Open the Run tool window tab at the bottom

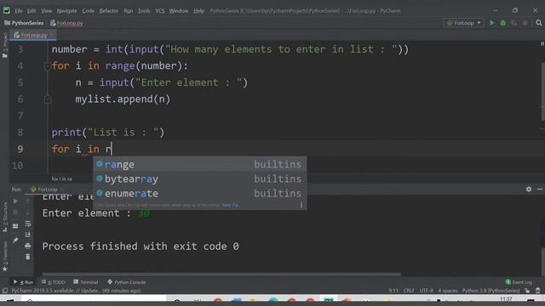(x=23, y=282)
